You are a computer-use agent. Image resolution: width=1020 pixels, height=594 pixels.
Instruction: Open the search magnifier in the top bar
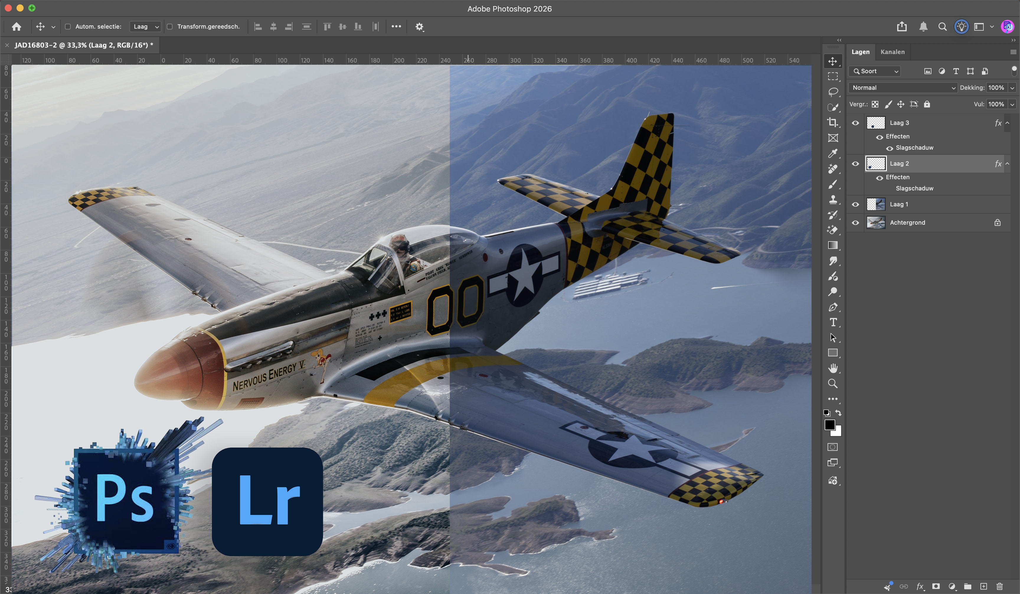point(942,27)
